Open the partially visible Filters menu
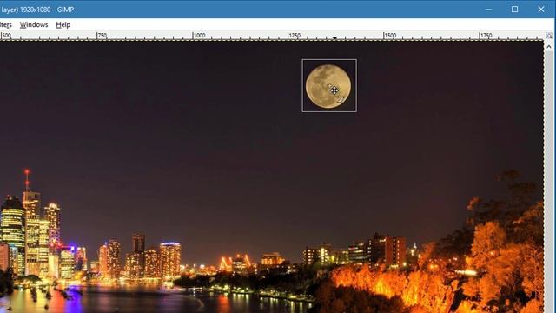The height and width of the screenshot is (313, 556). point(6,25)
